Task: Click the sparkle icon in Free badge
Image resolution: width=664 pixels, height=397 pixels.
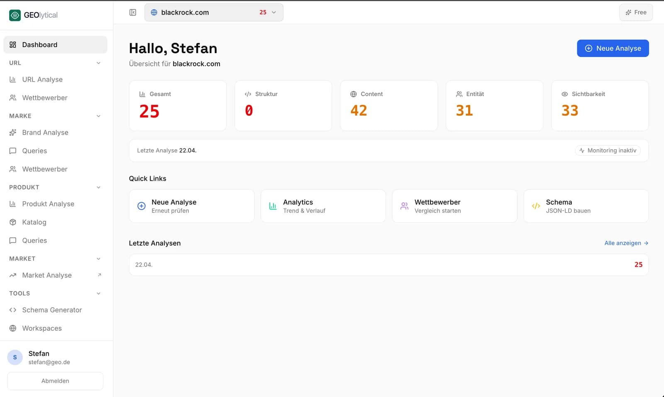Action: click(628, 12)
